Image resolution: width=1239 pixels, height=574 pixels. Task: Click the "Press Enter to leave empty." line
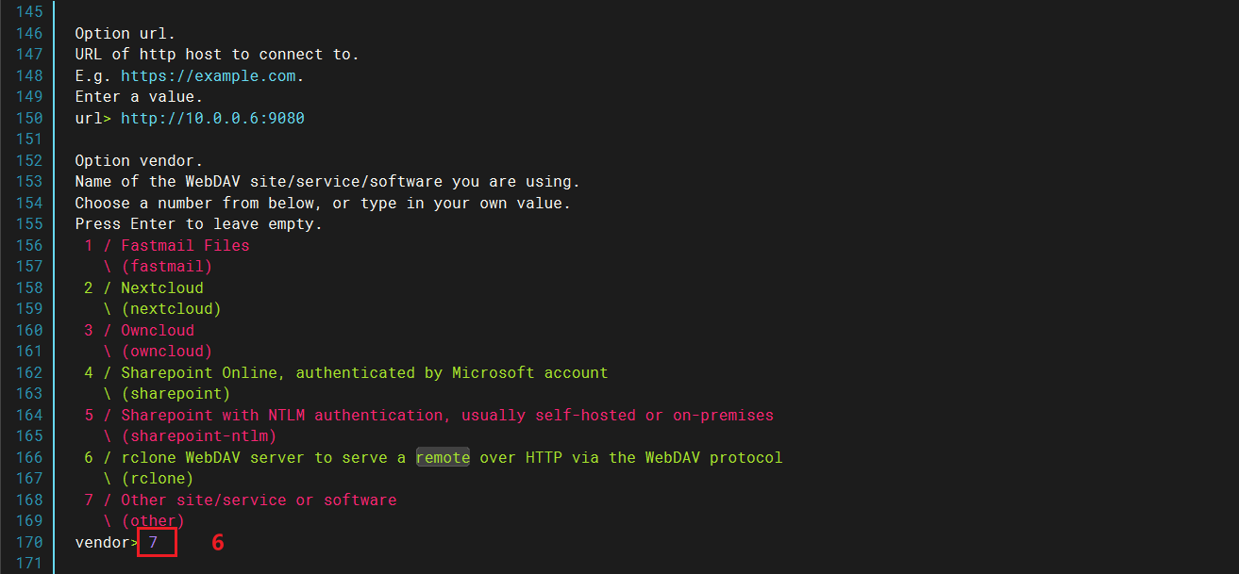198,224
